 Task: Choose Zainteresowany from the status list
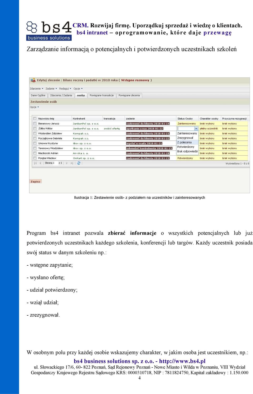point(187,133)
